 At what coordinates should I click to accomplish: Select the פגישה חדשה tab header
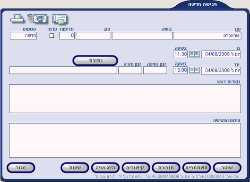[x=203, y=4]
